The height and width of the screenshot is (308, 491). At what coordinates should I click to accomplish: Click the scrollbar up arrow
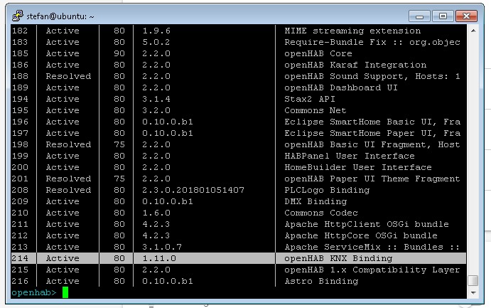point(473,31)
